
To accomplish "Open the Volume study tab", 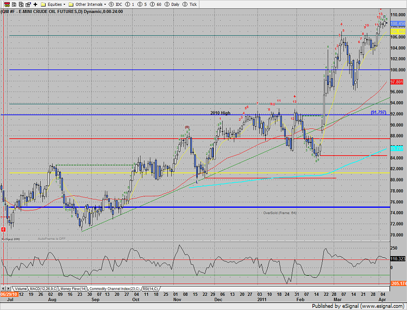I will click(x=21, y=289).
